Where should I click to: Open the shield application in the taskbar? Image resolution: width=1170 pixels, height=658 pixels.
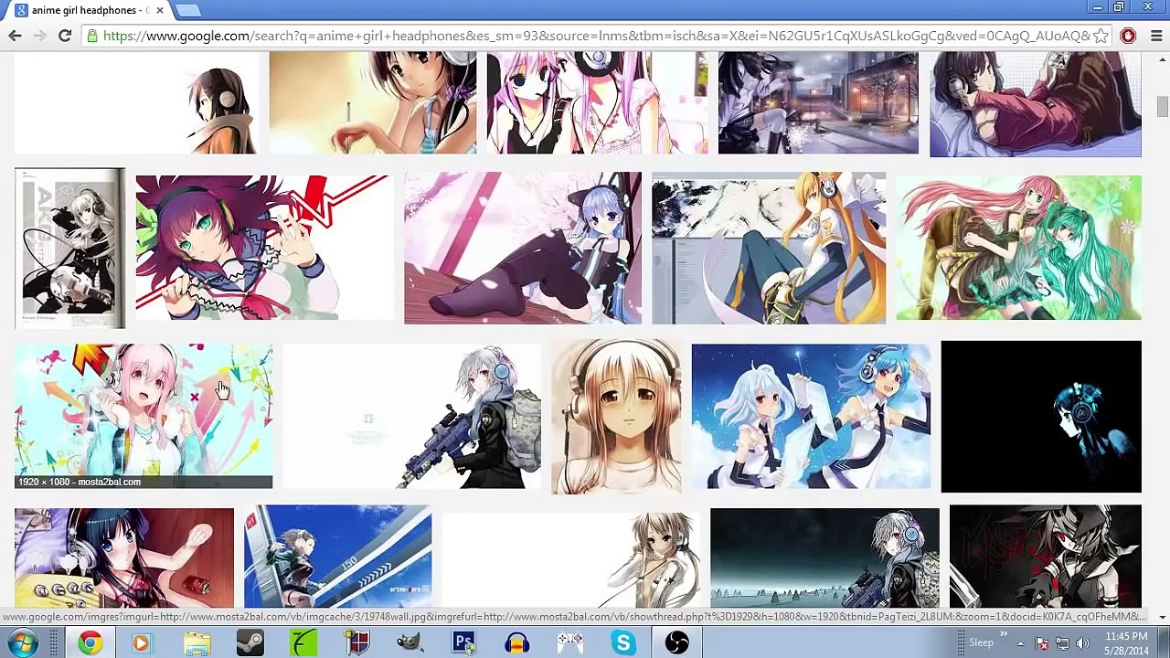tap(356, 643)
